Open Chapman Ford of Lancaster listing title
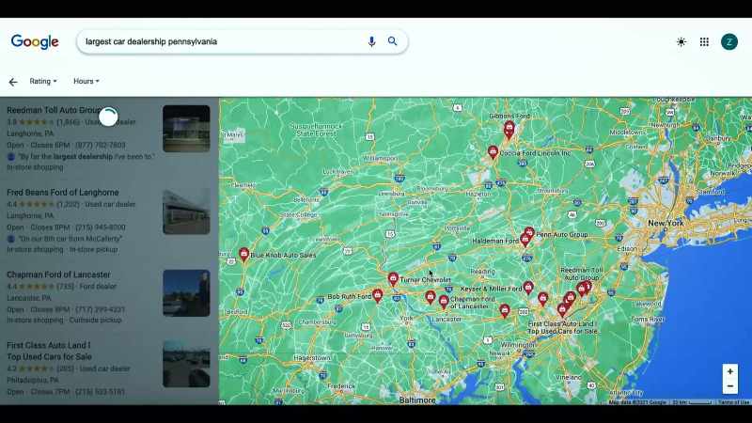This screenshot has width=752, height=423. 58,274
